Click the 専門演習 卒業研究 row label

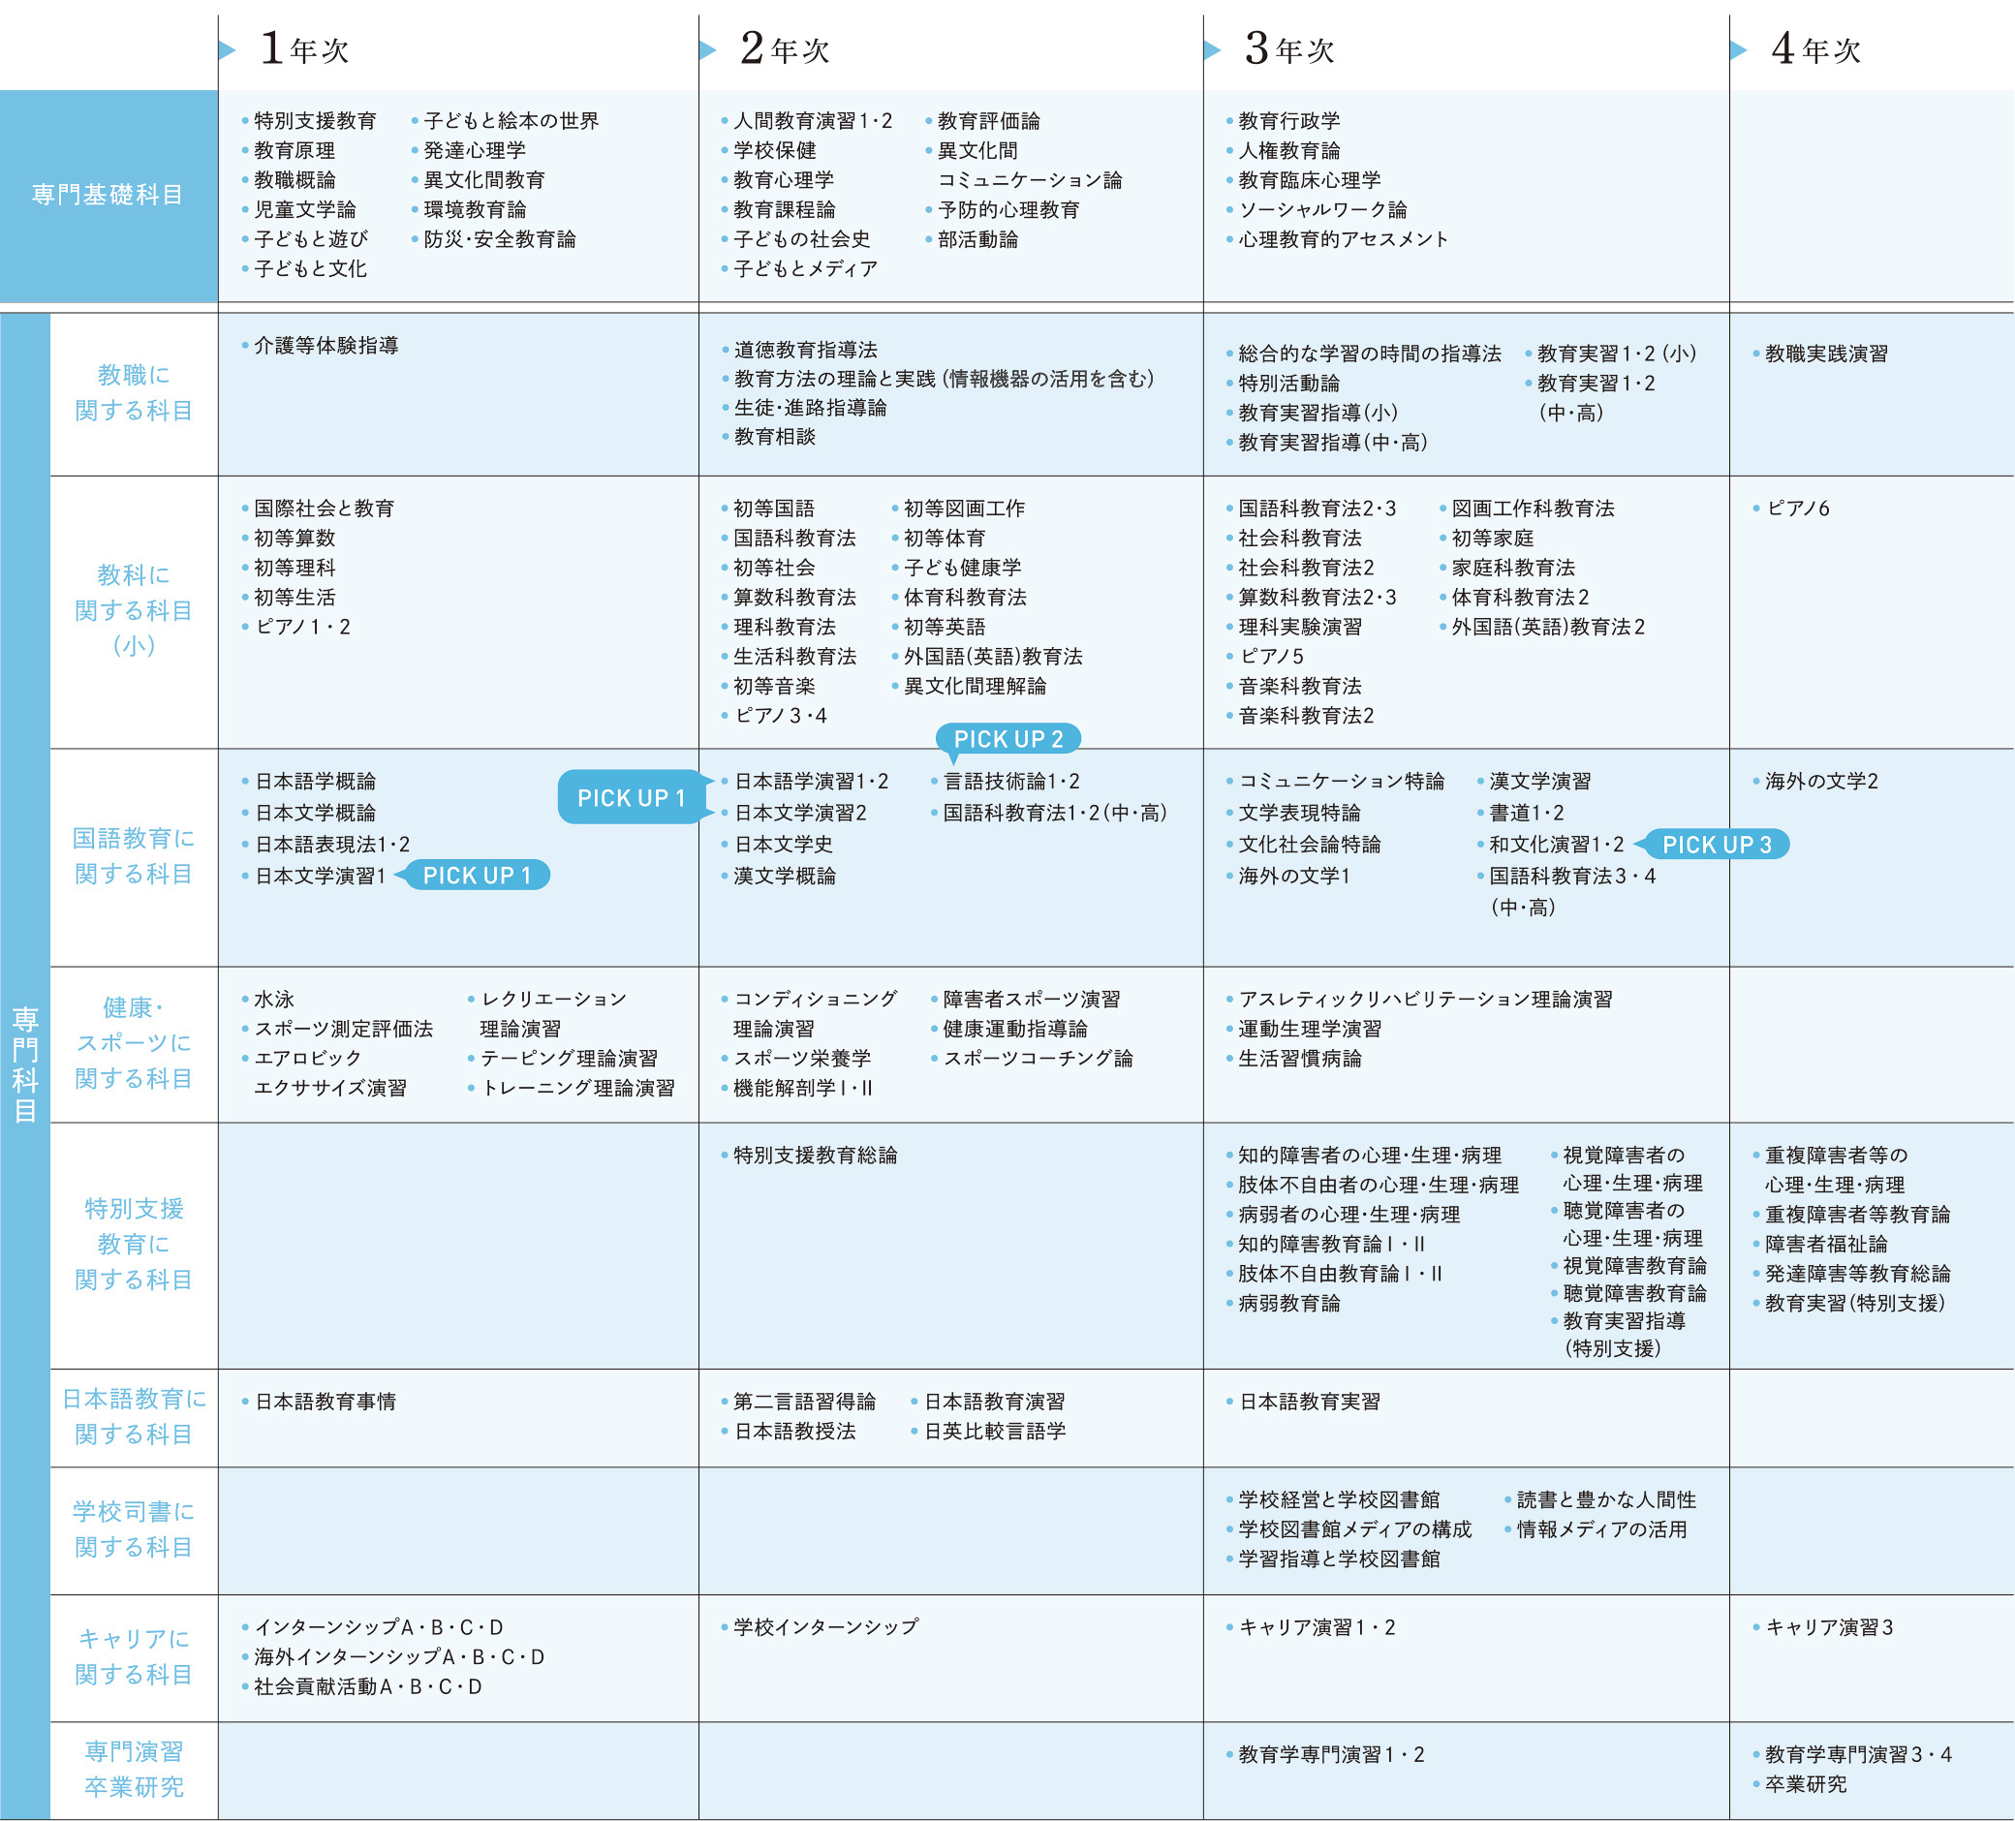tap(134, 1769)
